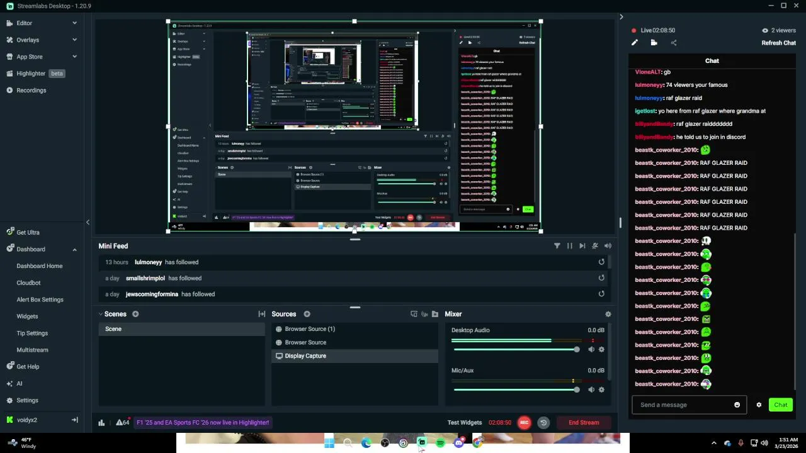The height and width of the screenshot is (453, 806).
Task: Add a new scene
Action: (x=135, y=314)
